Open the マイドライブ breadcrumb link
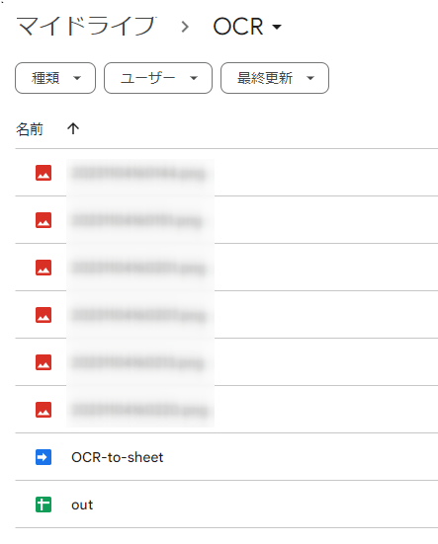The height and width of the screenshot is (544, 438). coord(86,27)
